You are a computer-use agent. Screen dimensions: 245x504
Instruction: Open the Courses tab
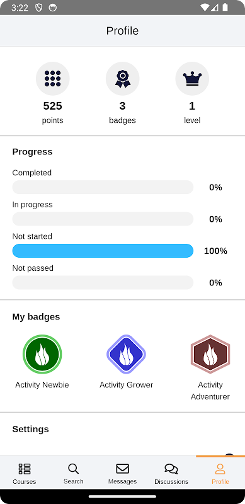[x=25, y=474]
